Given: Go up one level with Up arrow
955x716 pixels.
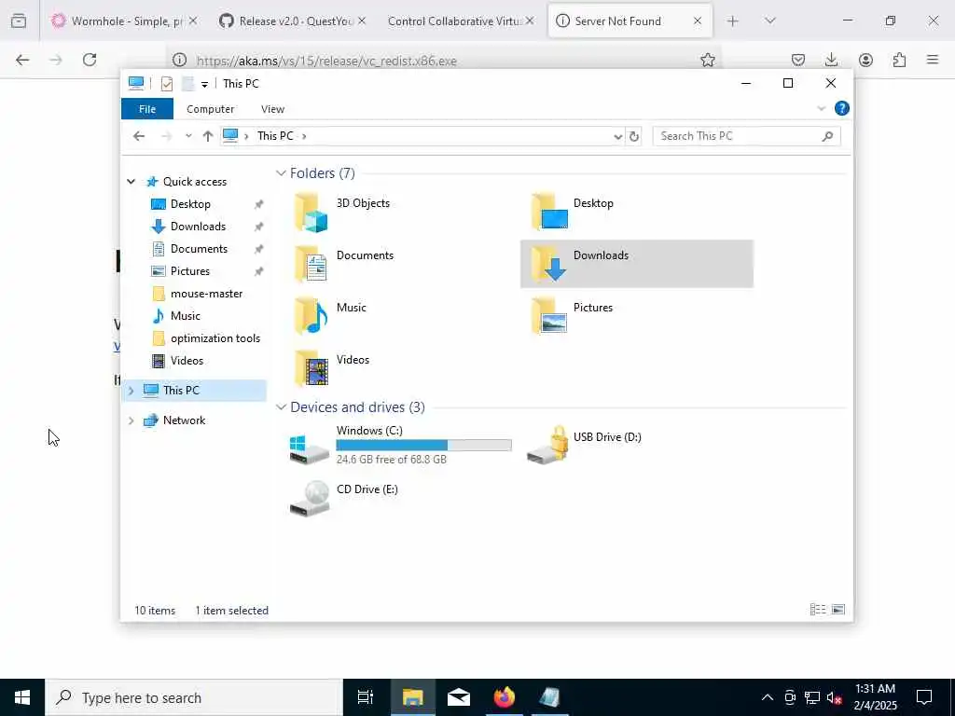Looking at the screenshot, I should (208, 136).
